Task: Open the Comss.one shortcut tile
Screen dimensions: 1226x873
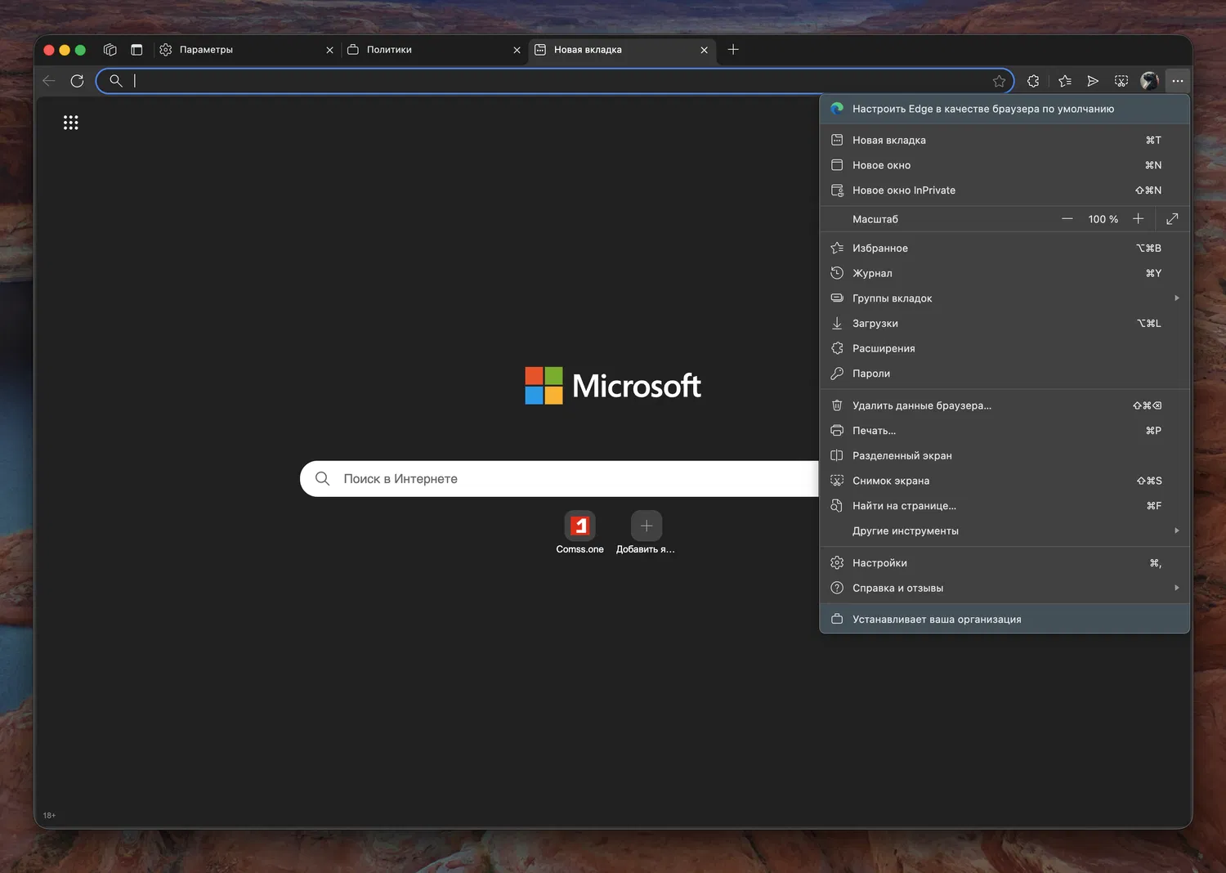Action: 580,533
